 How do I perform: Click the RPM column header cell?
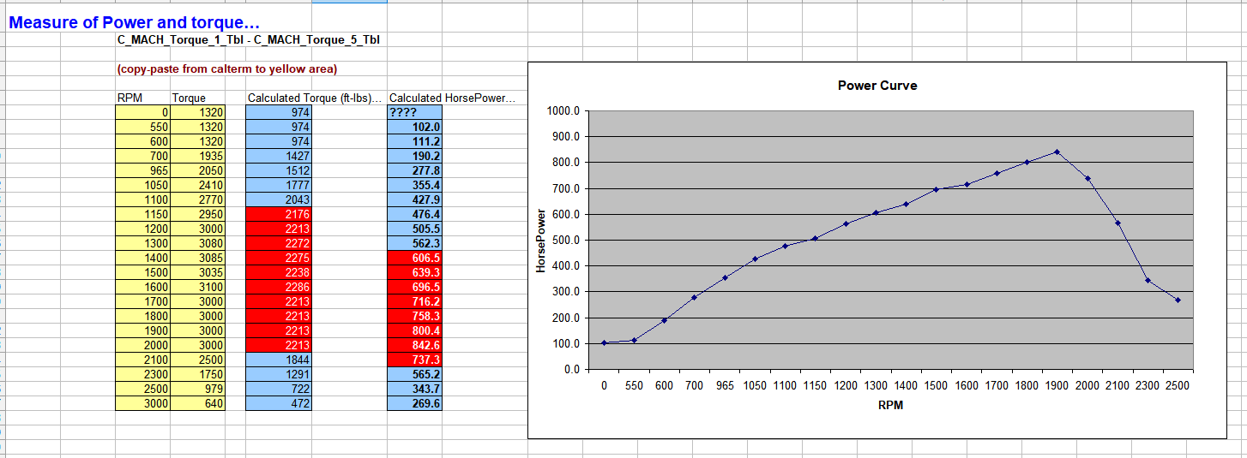click(142, 98)
